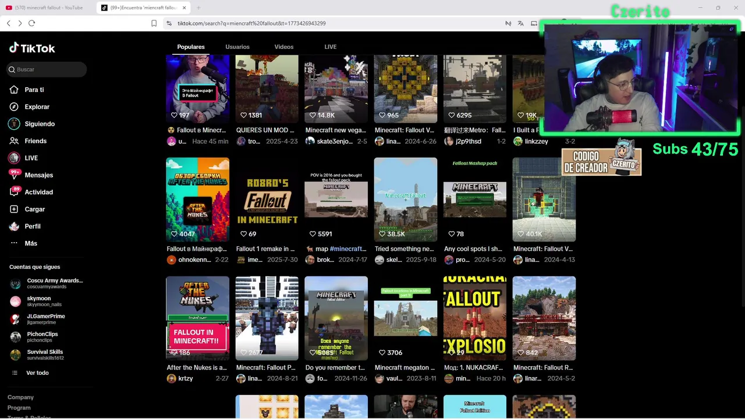The width and height of the screenshot is (745, 419).
Task: Open linkzzey author link
Action: click(x=537, y=141)
